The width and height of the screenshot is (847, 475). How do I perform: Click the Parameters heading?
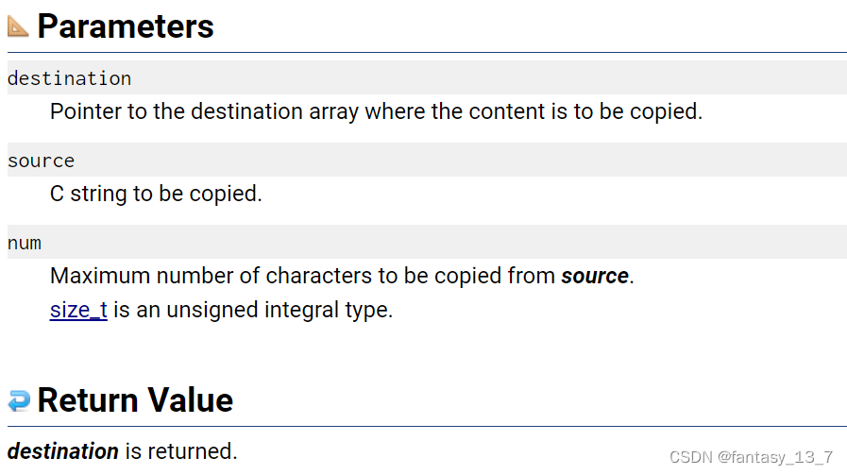click(126, 25)
